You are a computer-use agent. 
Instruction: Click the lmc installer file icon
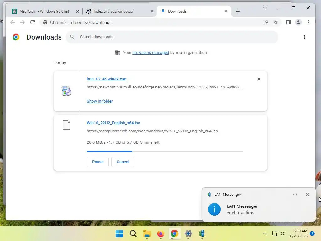pyautogui.click(x=66, y=91)
